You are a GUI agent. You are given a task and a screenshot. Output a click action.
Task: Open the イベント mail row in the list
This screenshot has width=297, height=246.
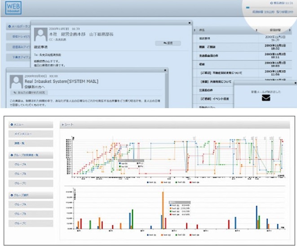pos(213,99)
